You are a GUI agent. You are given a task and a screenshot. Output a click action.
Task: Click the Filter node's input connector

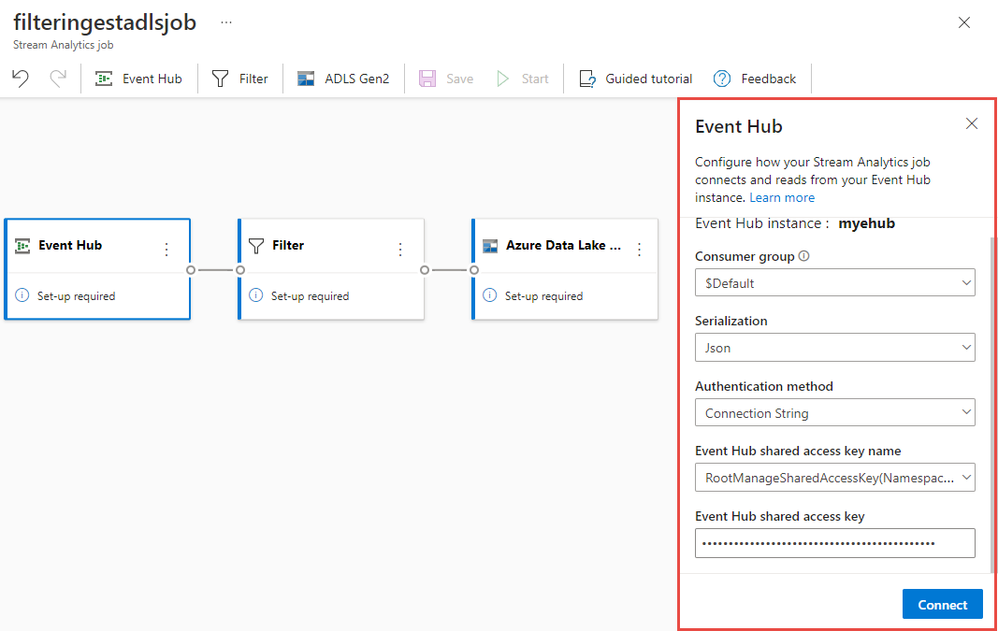[240, 270]
